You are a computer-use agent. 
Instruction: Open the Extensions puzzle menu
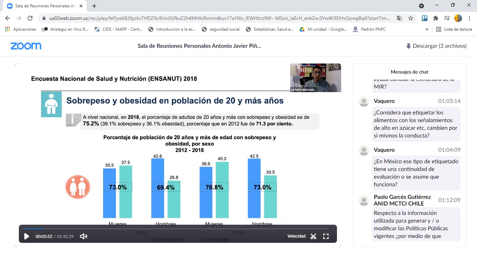tap(435, 18)
